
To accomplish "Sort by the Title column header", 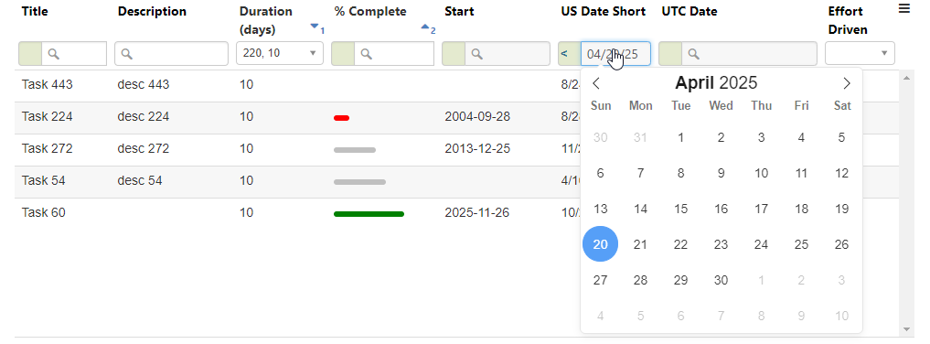I will 35,11.
